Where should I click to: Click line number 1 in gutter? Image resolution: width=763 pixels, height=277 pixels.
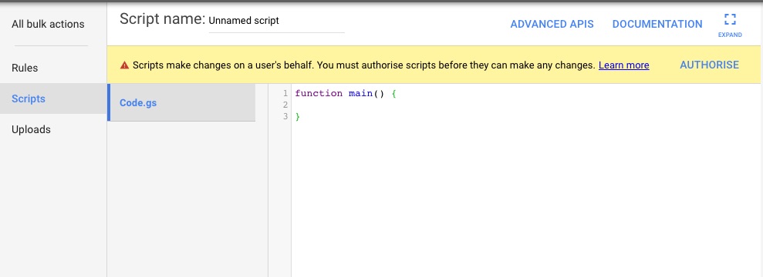pyautogui.click(x=285, y=93)
